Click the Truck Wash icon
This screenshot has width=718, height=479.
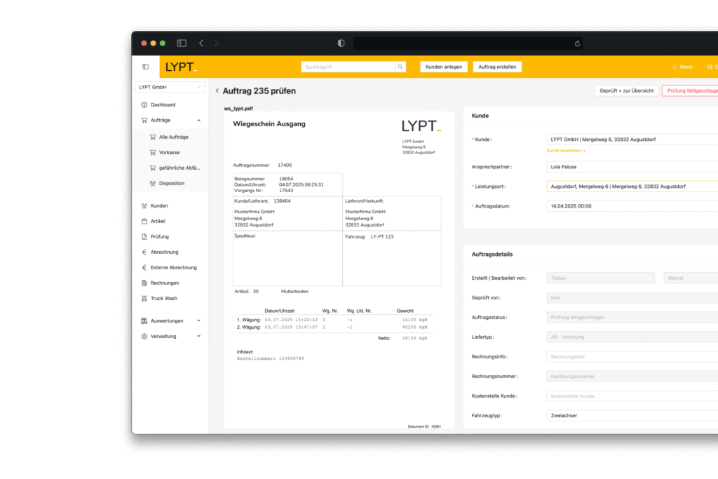click(x=144, y=299)
